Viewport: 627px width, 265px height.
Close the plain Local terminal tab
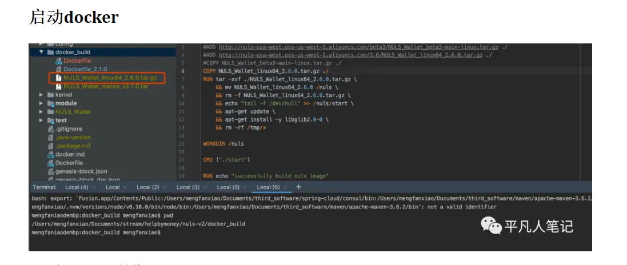click(125, 187)
